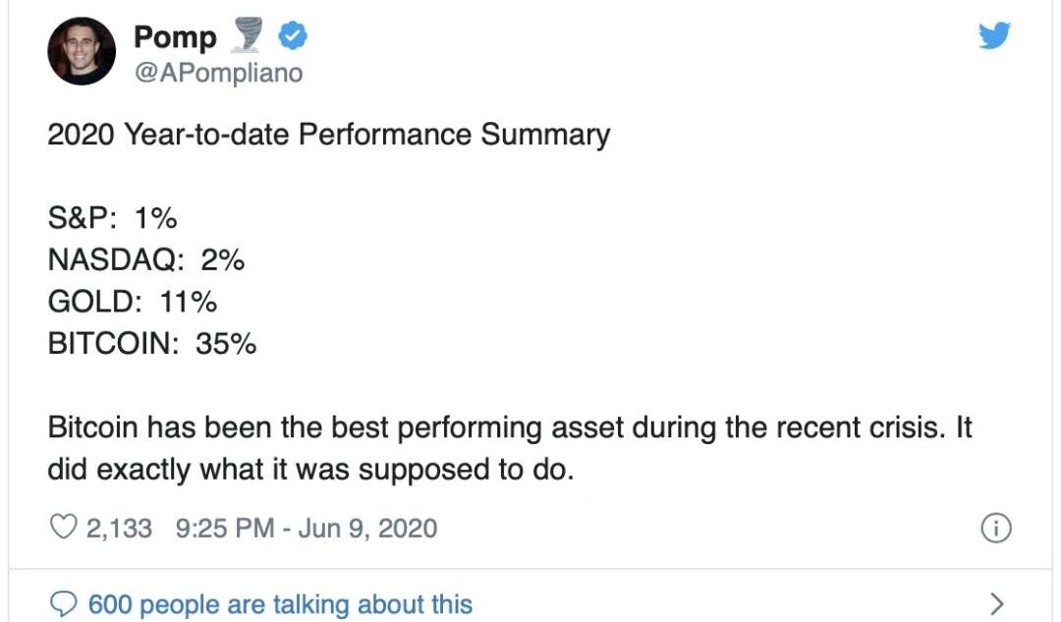Click the tornado emoji beside Pomp
Screen dimensions: 1061x622
[x=247, y=35]
